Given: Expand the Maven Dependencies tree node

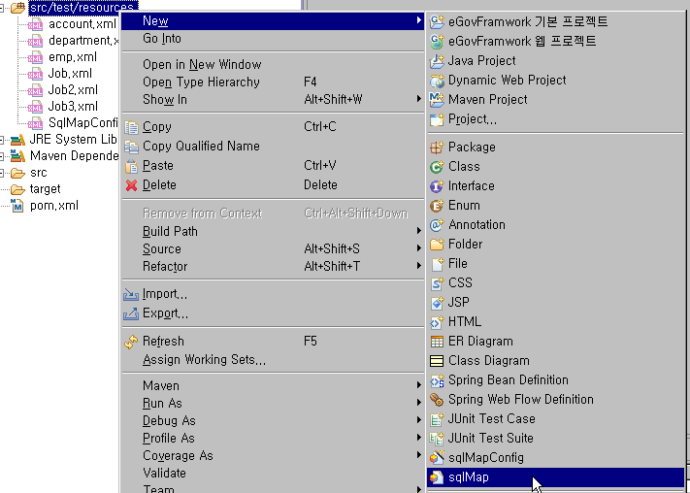Looking at the screenshot, I should point(3,156).
